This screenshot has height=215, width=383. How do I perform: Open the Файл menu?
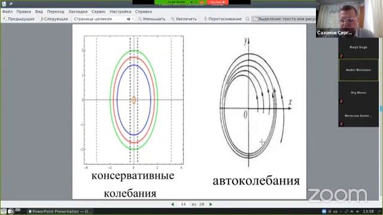[x=7, y=11]
